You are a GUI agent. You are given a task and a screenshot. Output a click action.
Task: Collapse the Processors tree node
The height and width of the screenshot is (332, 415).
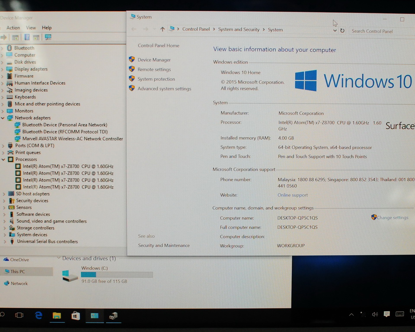(3, 160)
